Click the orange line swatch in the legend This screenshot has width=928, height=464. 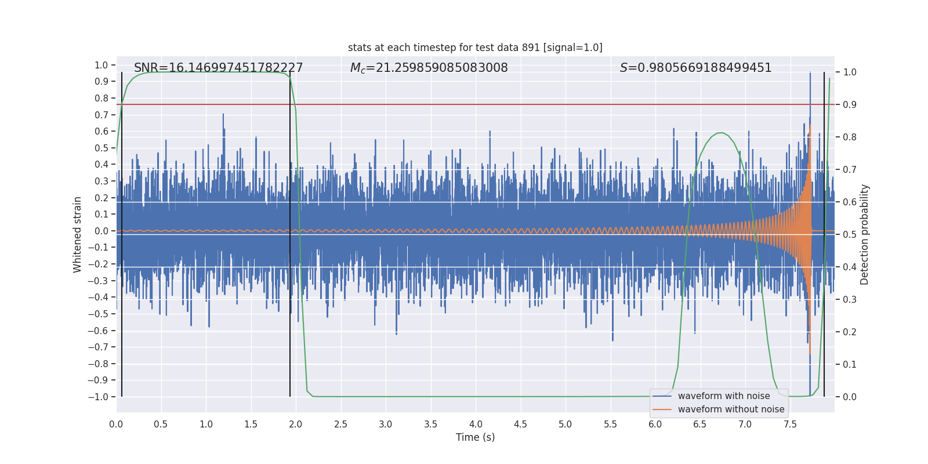click(662, 409)
